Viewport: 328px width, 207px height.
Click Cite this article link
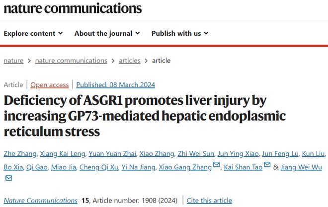(209, 201)
